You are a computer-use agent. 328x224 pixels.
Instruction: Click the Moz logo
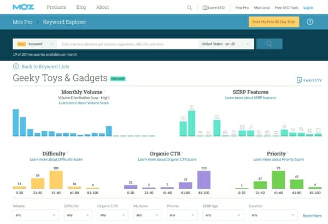[x=23, y=7]
